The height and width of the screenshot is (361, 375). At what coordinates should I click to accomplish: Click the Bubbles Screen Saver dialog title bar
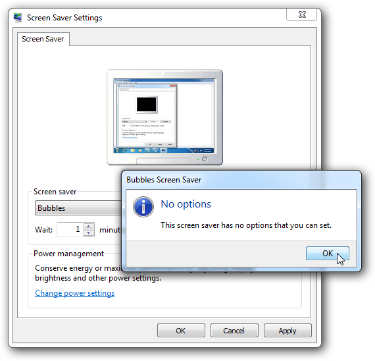(x=241, y=180)
